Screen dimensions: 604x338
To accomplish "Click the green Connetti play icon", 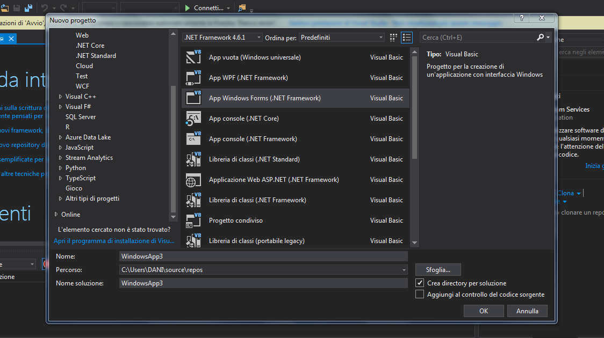I will click(188, 8).
